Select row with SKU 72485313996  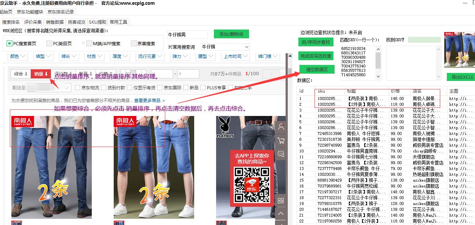tap(386, 133)
